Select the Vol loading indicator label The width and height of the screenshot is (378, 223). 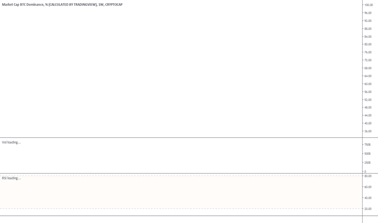pos(11,142)
